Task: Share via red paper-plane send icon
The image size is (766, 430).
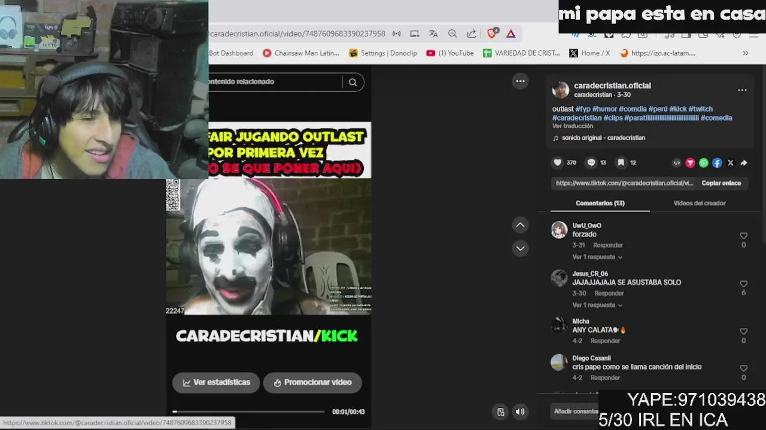Action: pyautogui.click(x=690, y=162)
